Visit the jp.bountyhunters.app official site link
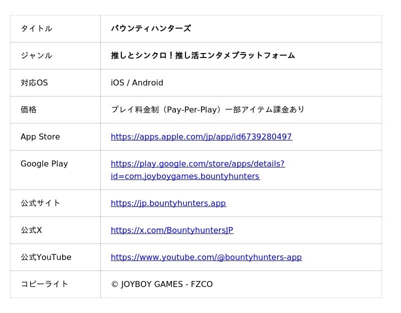Screen dimensions: 401x313 [168, 203]
